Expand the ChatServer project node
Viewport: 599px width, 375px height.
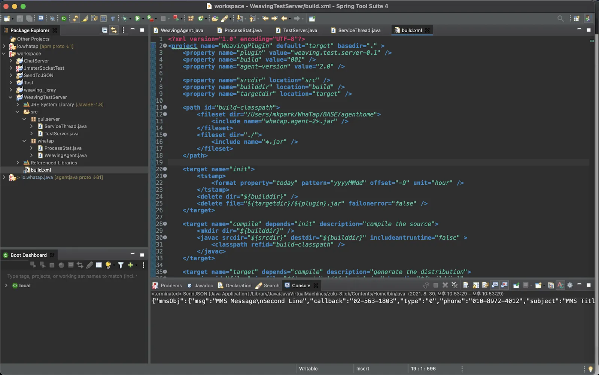(11, 61)
